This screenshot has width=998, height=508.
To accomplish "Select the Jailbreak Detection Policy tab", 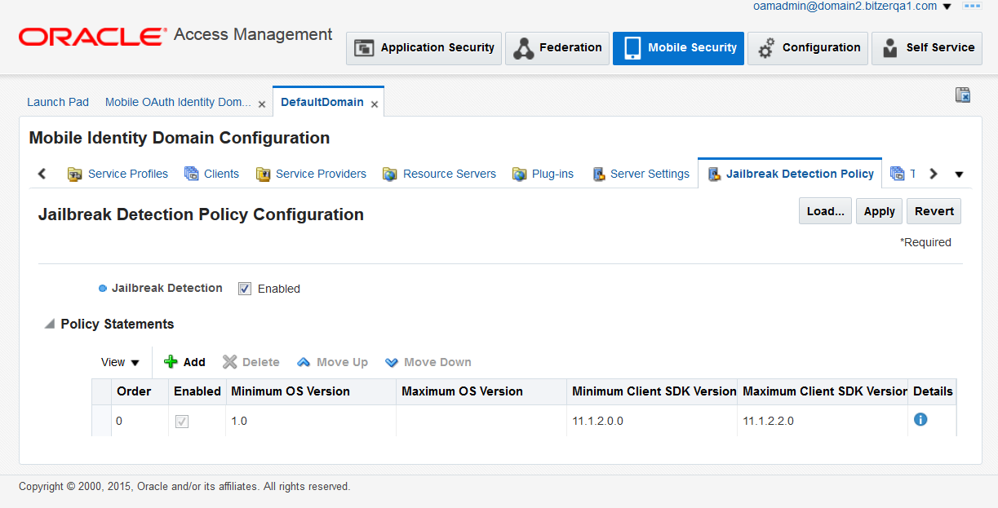I will click(x=790, y=174).
